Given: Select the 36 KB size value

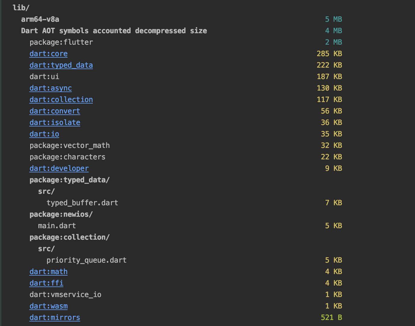Looking at the screenshot, I should pyautogui.click(x=331, y=123).
